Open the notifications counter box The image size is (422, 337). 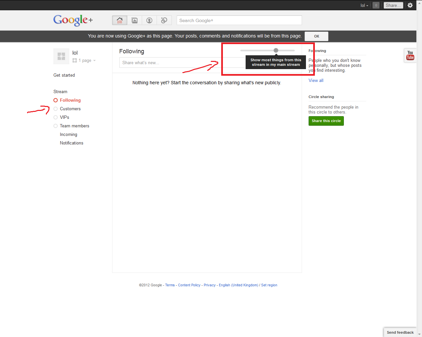coord(376,5)
